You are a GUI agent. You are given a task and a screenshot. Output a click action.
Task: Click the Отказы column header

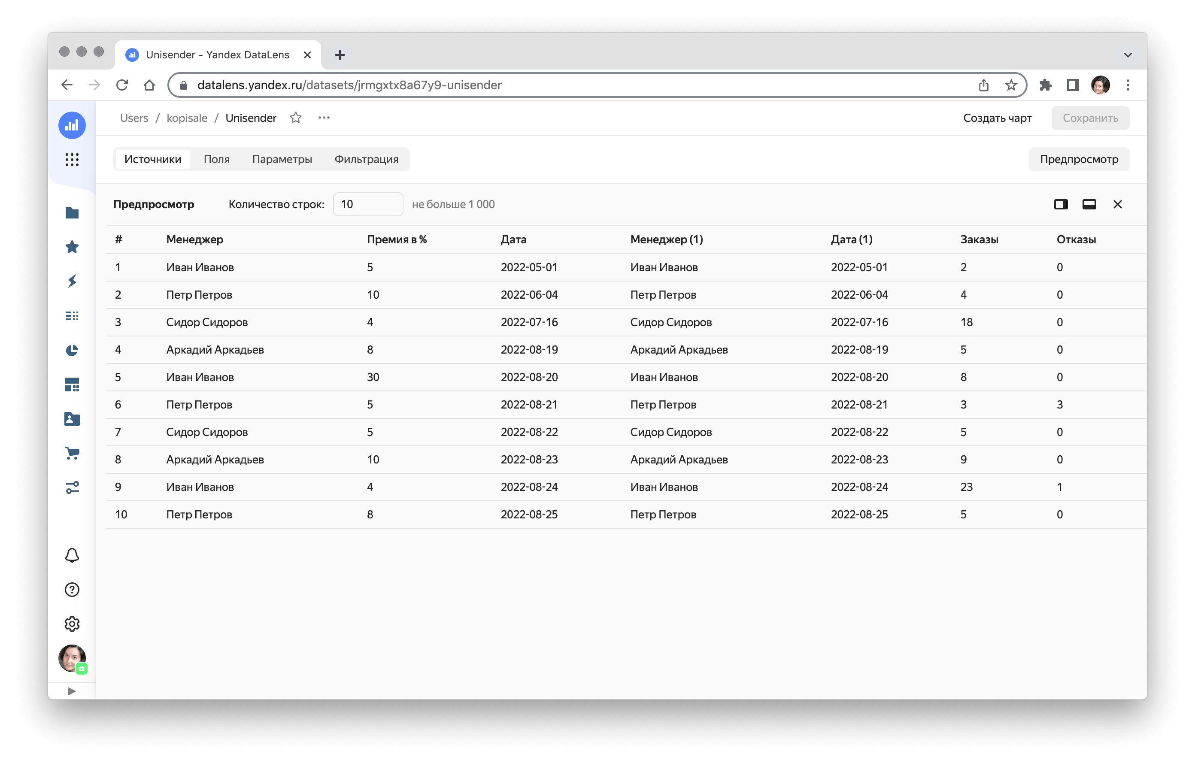(x=1076, y=239)
